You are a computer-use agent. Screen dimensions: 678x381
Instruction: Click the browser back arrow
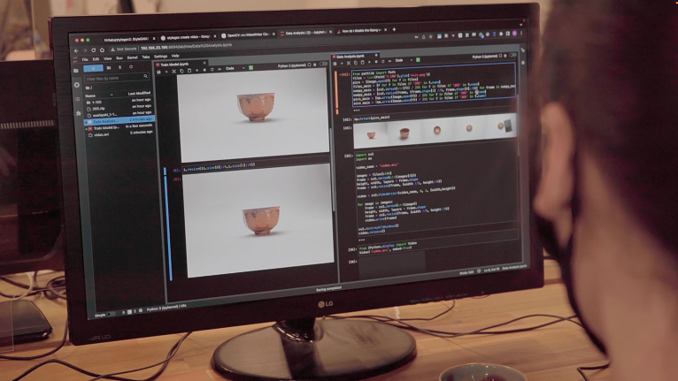click(75, 50)
